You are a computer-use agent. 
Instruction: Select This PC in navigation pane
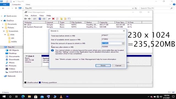pyautogui.click(x=11, y=47)
